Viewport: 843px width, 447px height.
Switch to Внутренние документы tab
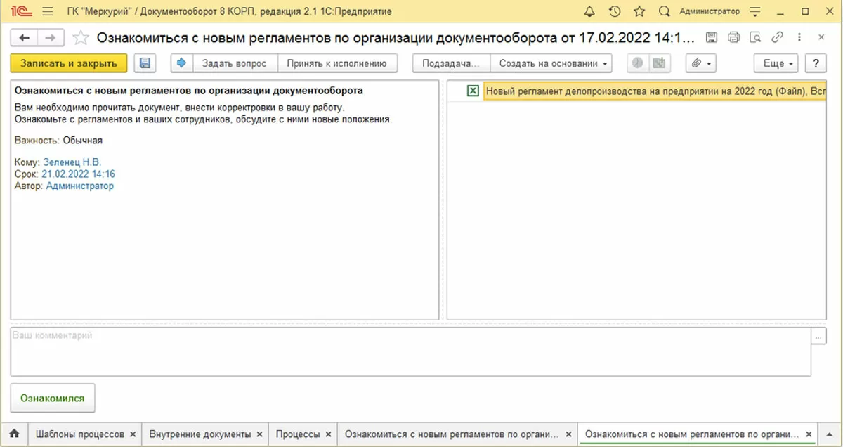point(200,434)
